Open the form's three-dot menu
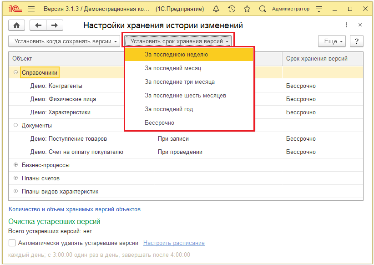 [346, 25]
